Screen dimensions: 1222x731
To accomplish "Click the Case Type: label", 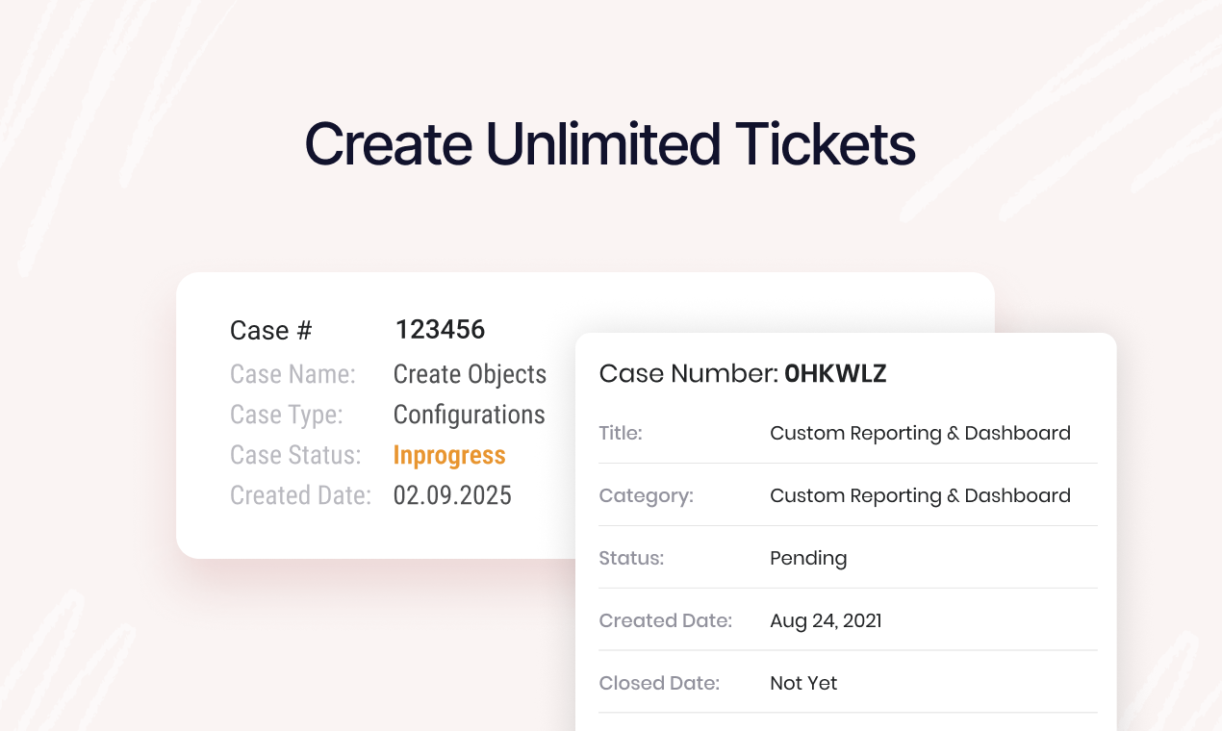I will 287,415.
